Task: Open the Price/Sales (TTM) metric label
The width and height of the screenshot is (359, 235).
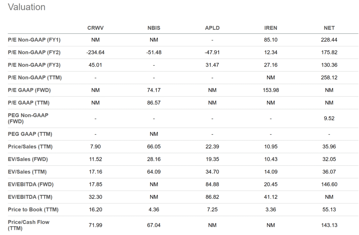Action: [30, 147]
